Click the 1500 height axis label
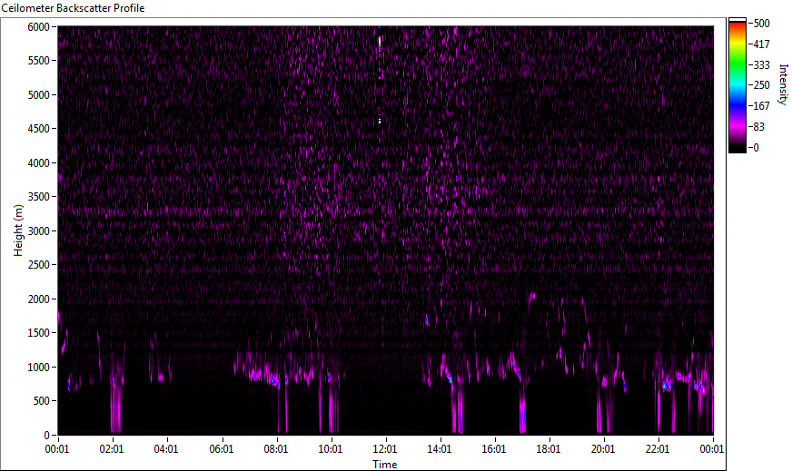Viewport: 792px width, 471px height. coord(38,333)
